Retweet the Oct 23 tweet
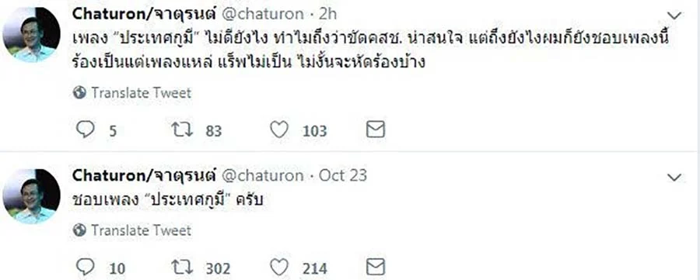700x280 pixels. tap(183, 268)
